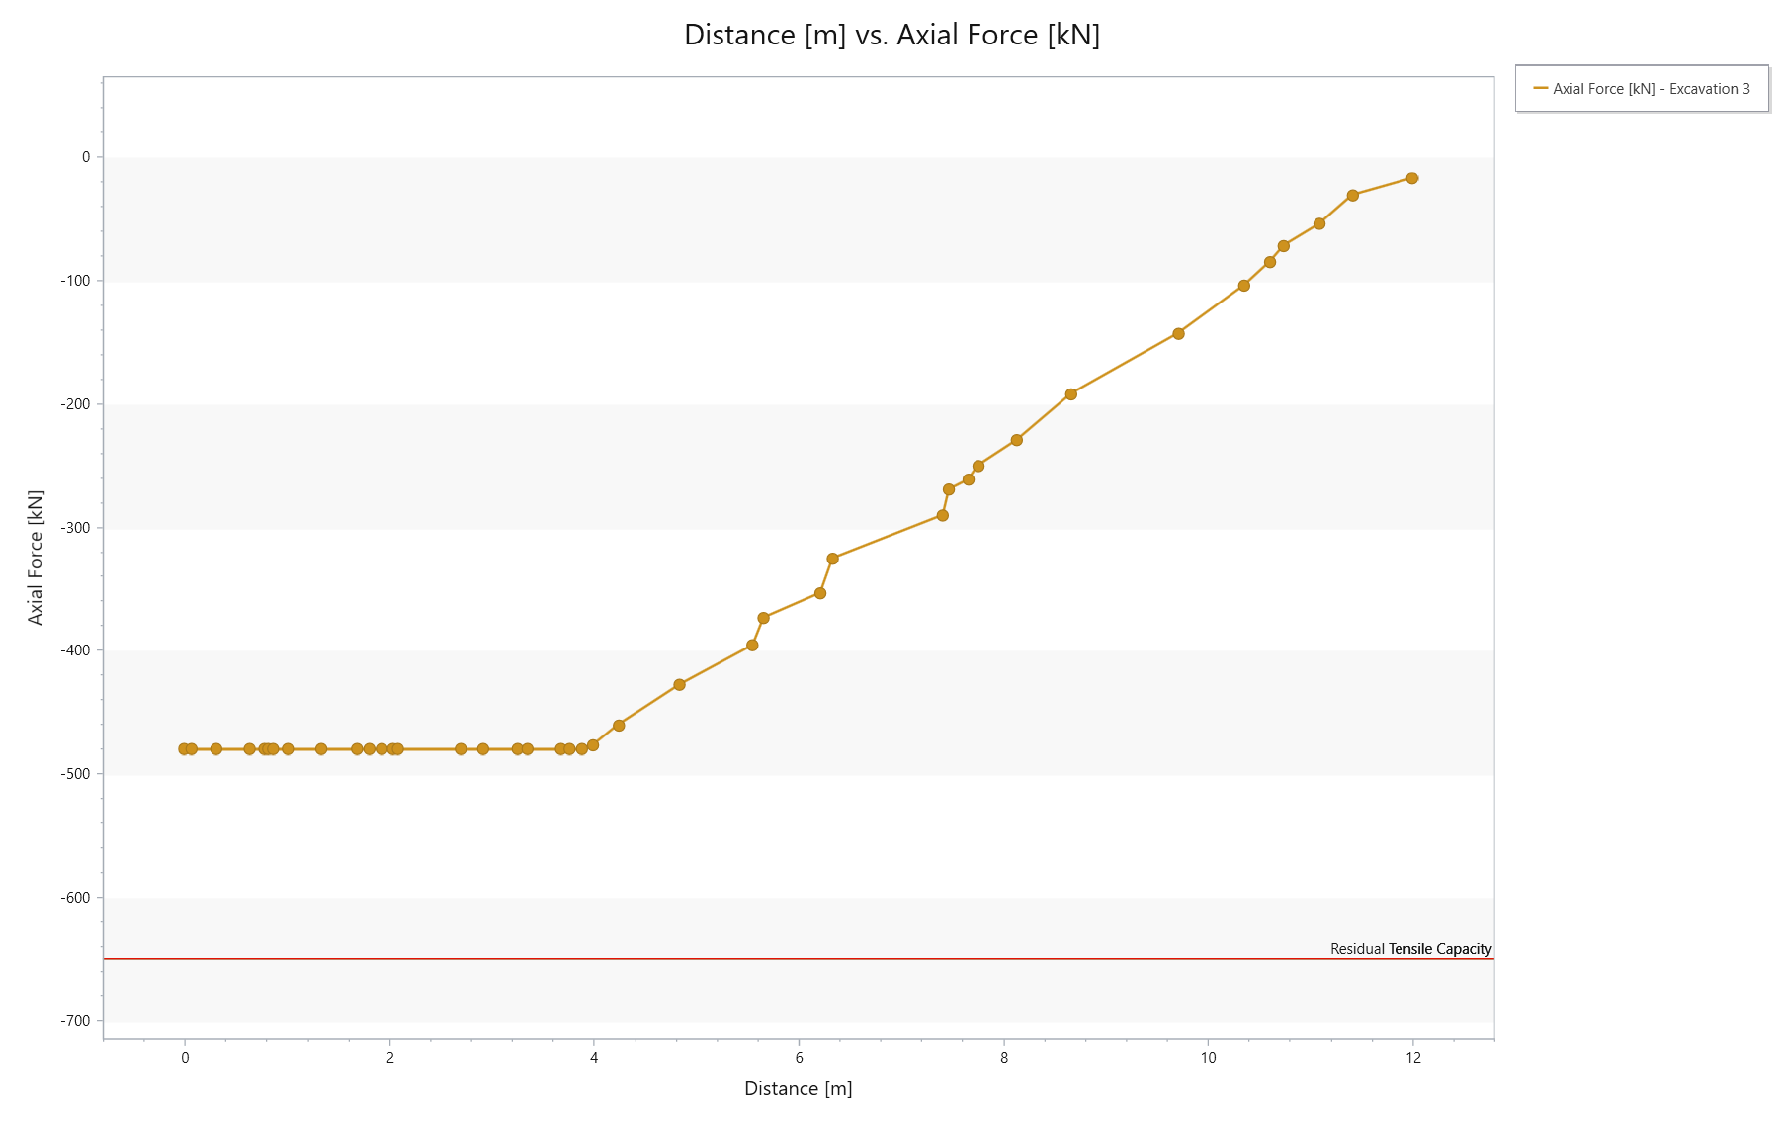Click the vertical axis title "Axial Force [kN]"
The image size is (1782, 1124).
click(x=36, y=558)
